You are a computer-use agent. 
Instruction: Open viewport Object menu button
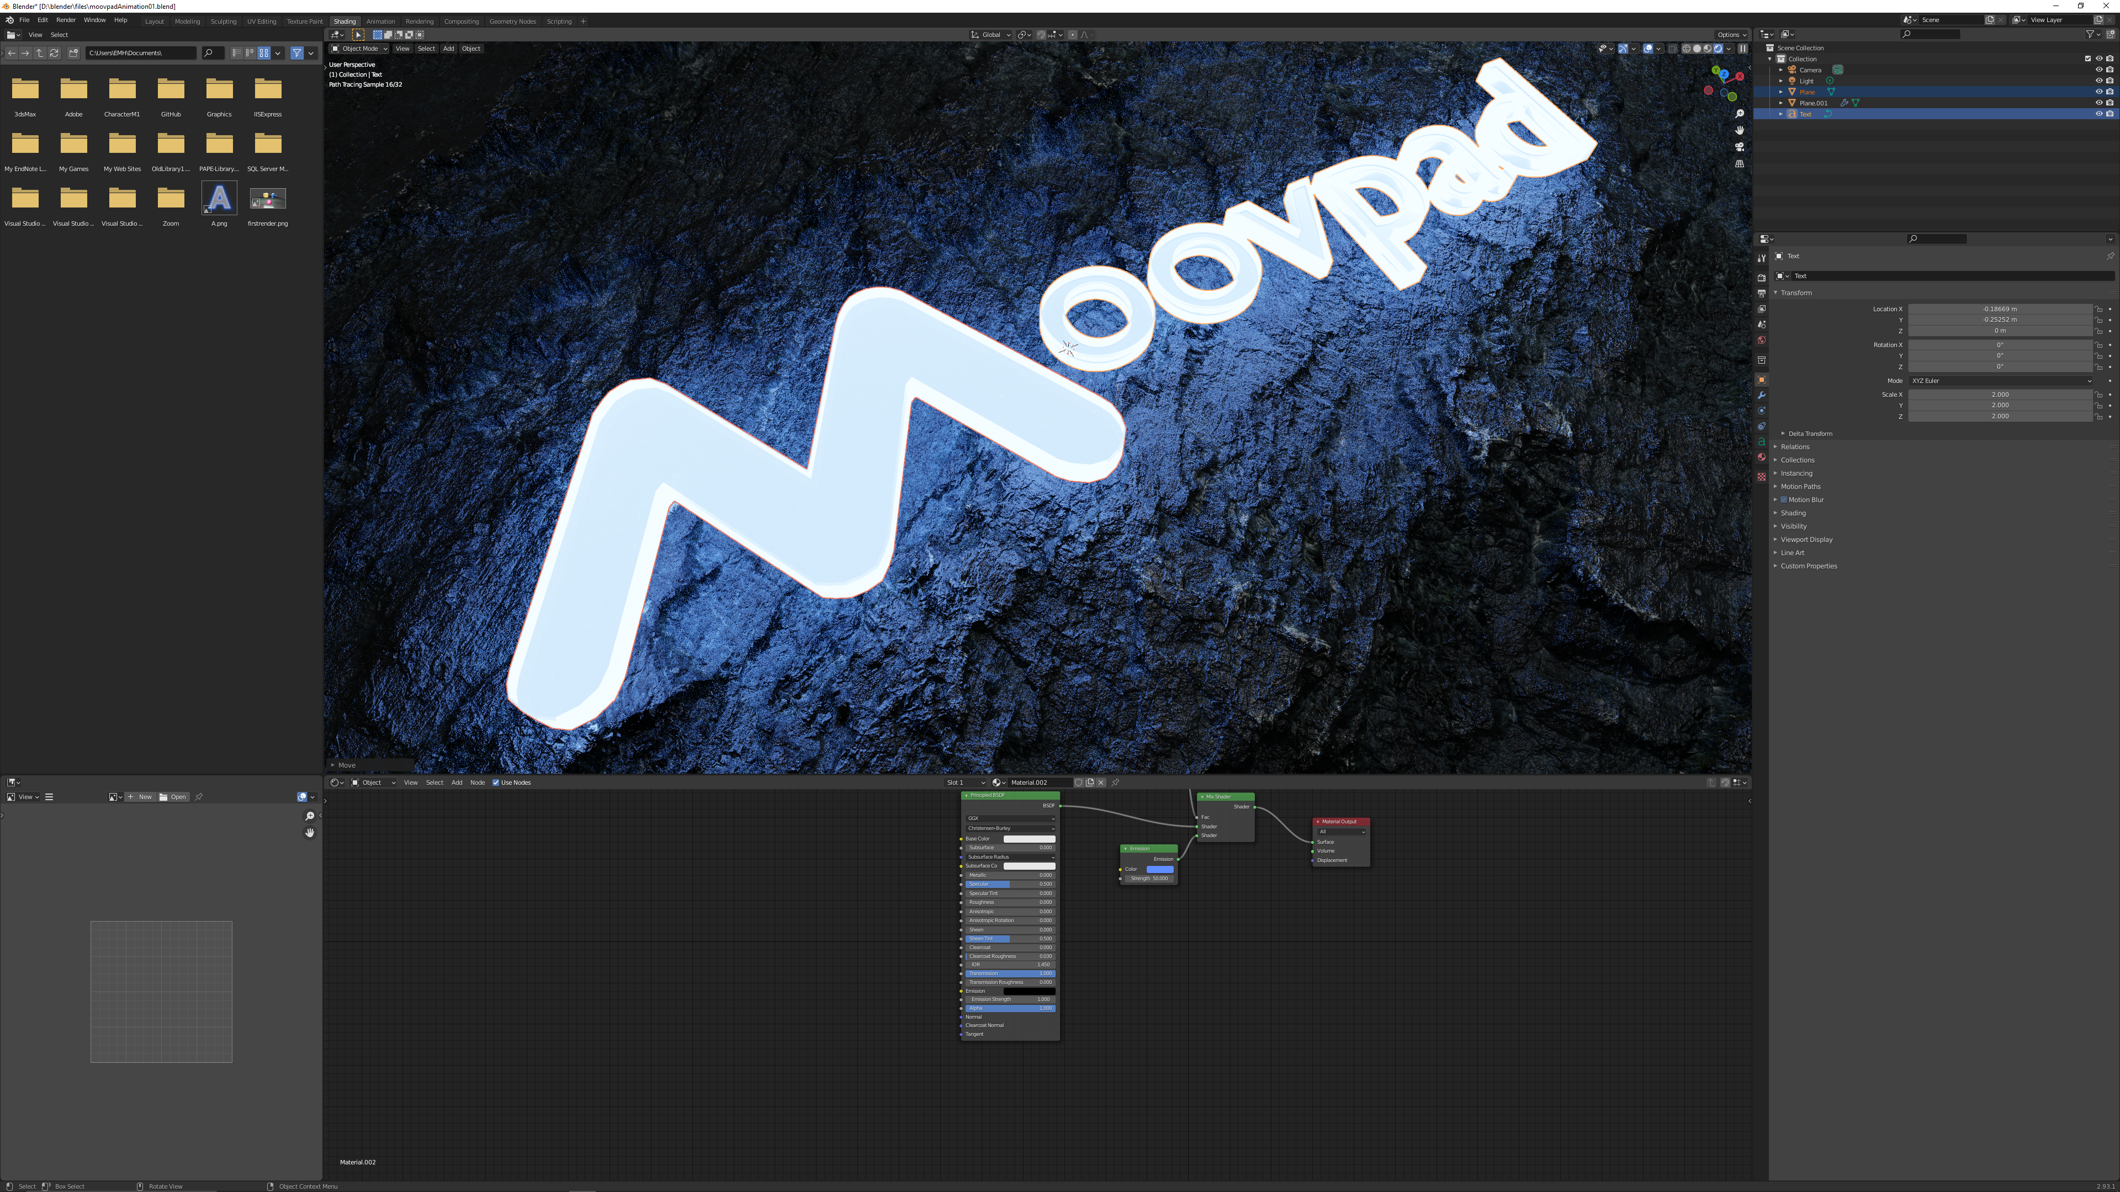point(471,49)
